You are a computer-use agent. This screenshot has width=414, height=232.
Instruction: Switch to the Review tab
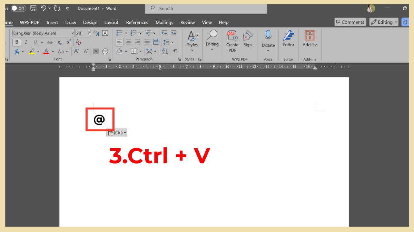click(x=187, y=22)
